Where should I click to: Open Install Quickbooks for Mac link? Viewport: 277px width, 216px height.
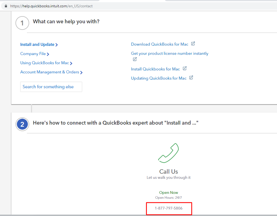[155, 69]
